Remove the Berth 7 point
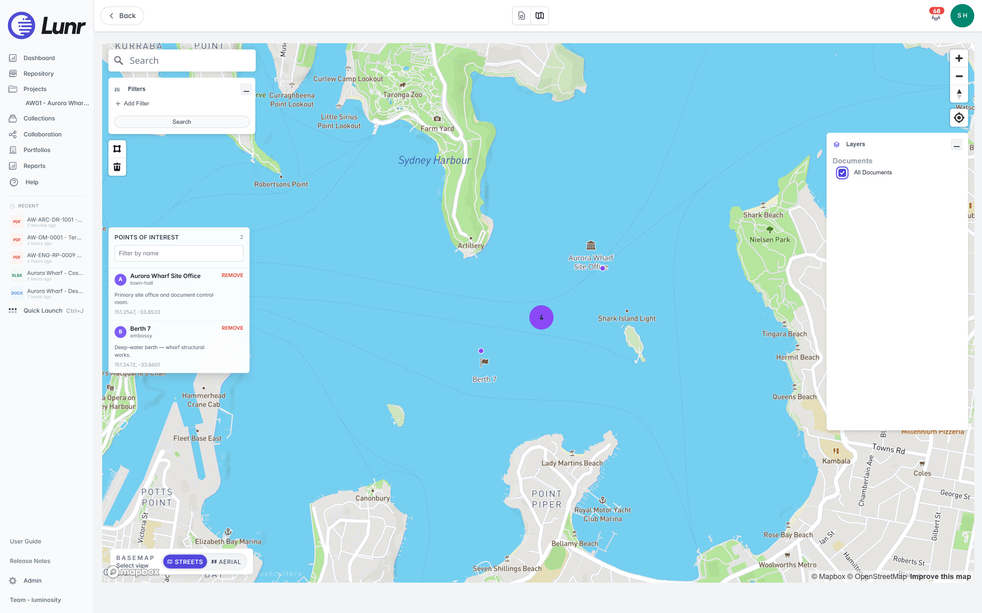 pos(232,328)
